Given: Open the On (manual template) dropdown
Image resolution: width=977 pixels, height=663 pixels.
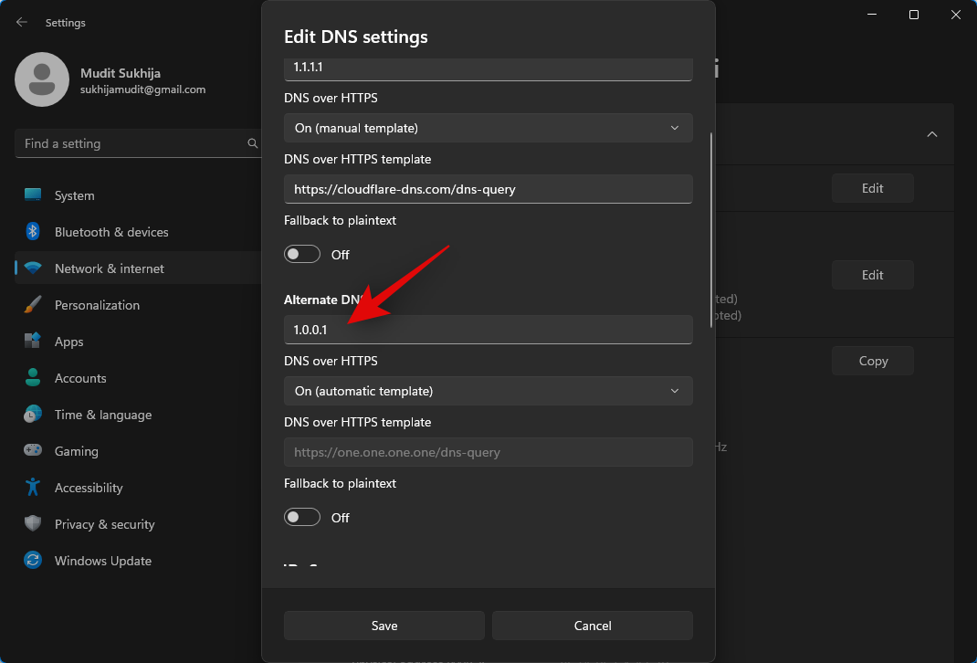Looking at the screenshot, I should tap(488, 128).
